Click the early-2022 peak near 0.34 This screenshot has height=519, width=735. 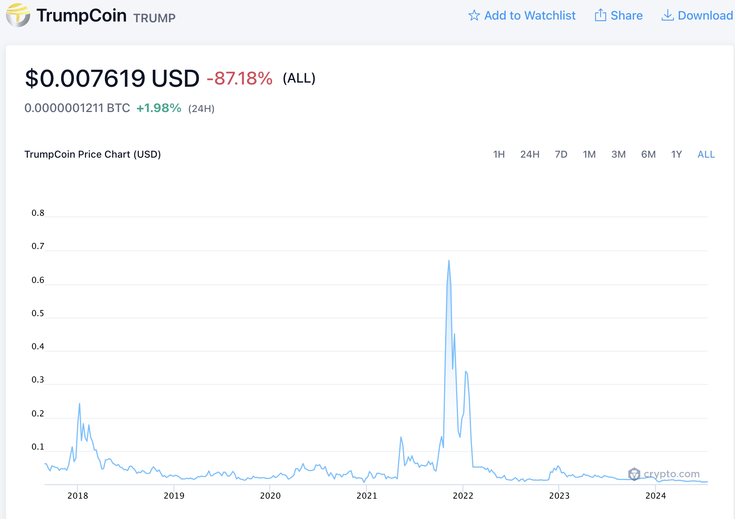[x=466, y=372]
